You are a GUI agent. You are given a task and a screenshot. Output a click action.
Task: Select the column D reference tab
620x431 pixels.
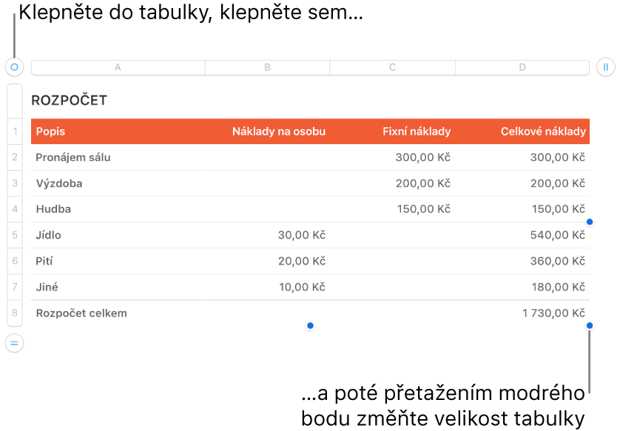(x=522, y=67)
